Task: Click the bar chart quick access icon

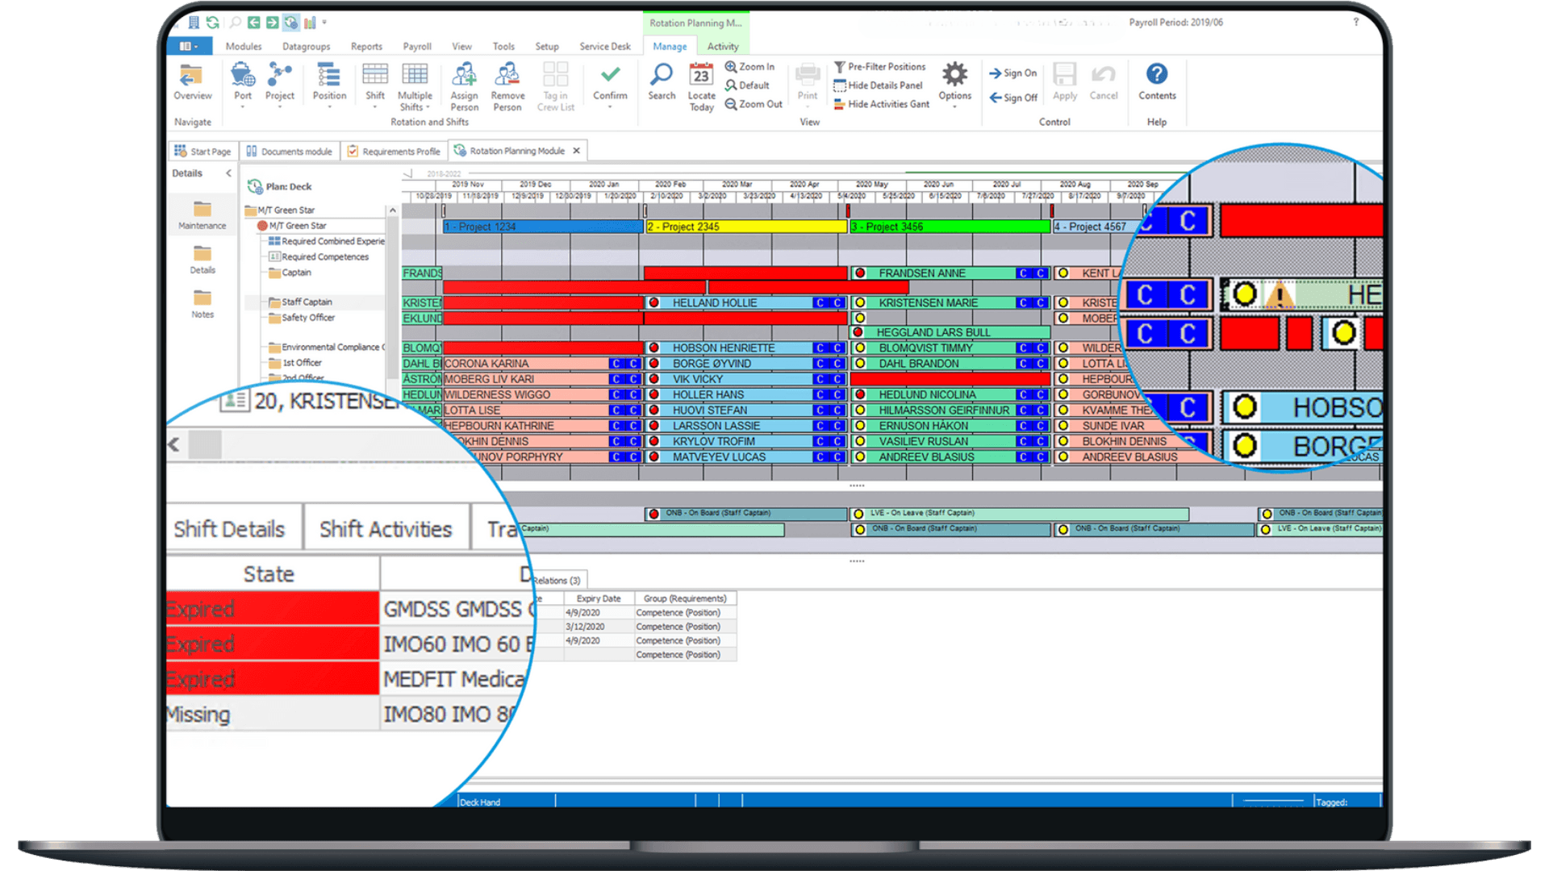Action: pyautogui.click(x=310, y=23)
